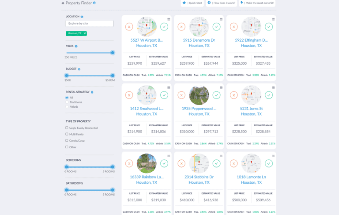The height and width of the screenshot is (215, 339).
Task: Reject the 5527 W Airport property with X icon
Action: coord(129,27)
